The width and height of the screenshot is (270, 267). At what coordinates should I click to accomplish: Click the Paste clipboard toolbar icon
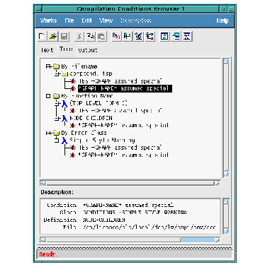pos(101,37)
